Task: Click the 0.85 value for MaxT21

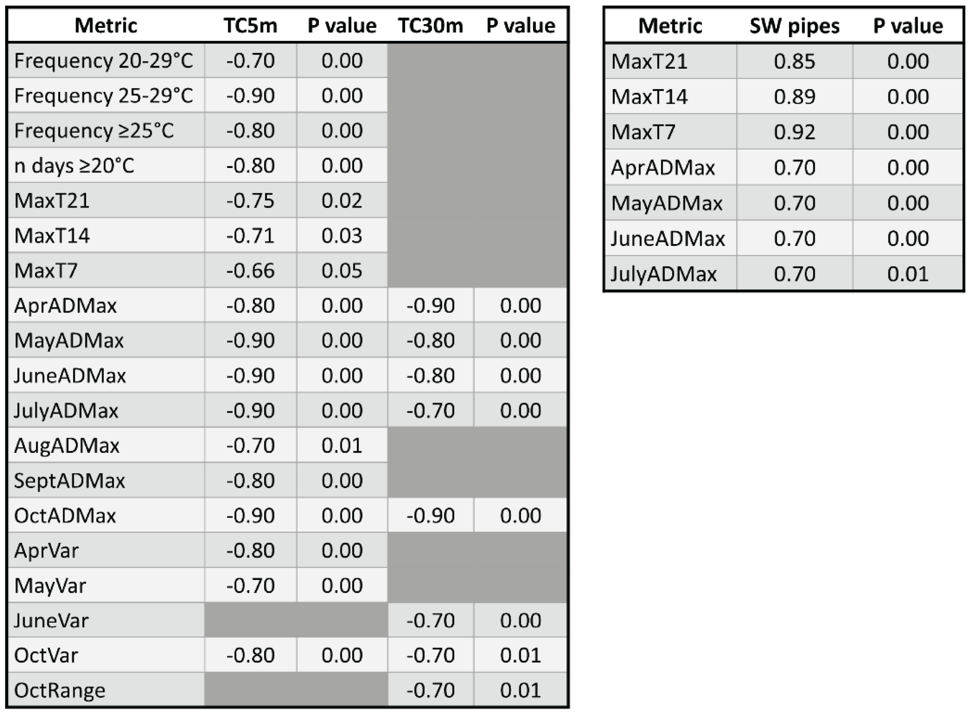Action: tap(794, 61)
